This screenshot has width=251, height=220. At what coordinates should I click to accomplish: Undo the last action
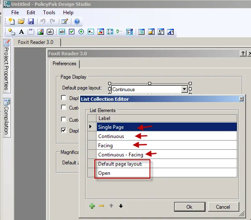pyautogui.click(x=43, y=21)
